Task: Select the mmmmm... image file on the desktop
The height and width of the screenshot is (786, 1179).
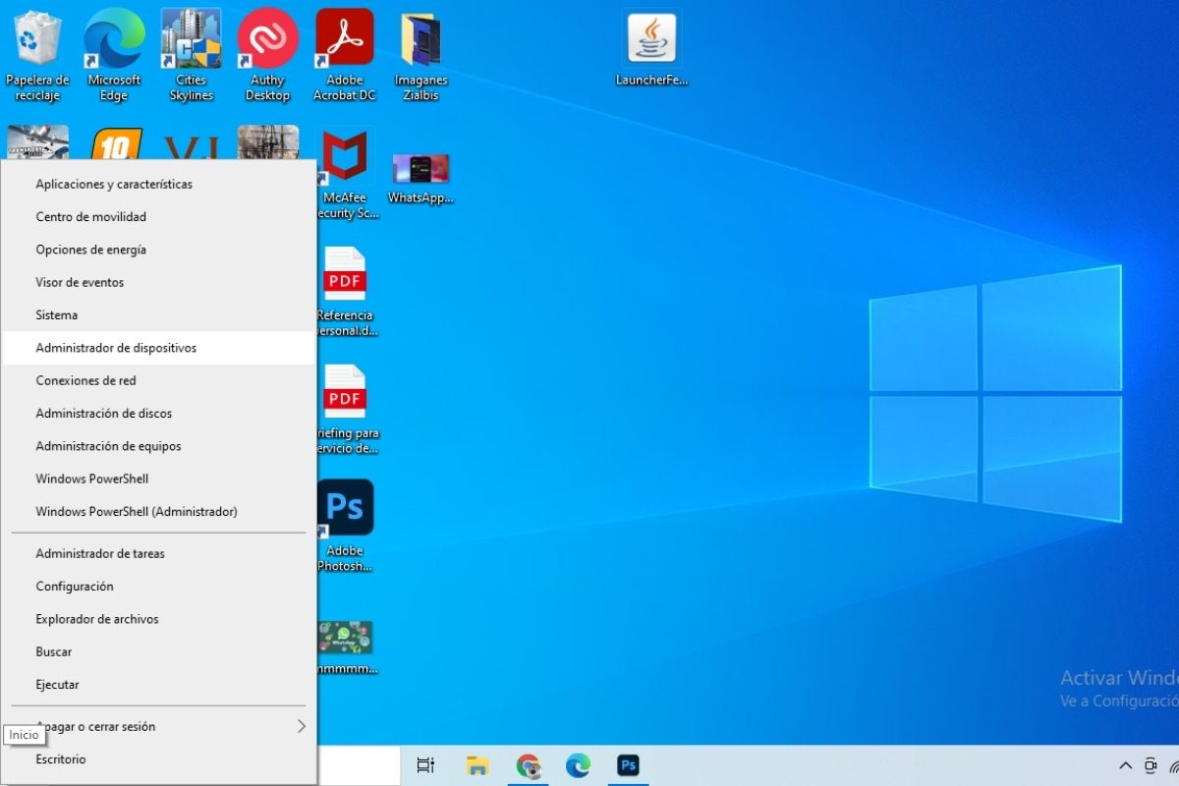Action: pyautogui.click(x=345, y=648)
